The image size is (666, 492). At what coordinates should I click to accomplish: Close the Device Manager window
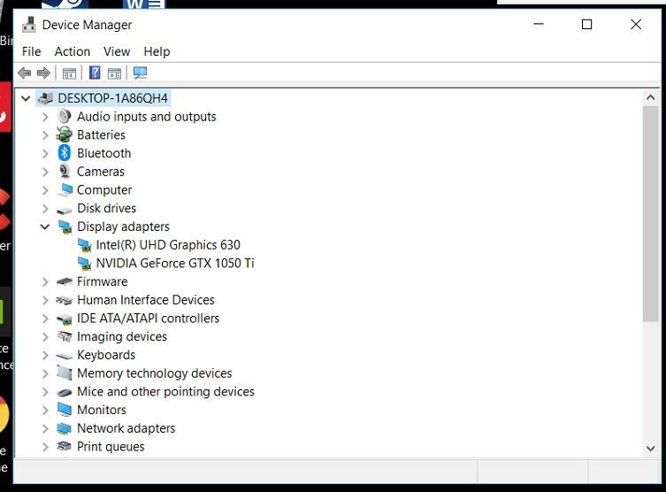point(636,24)
